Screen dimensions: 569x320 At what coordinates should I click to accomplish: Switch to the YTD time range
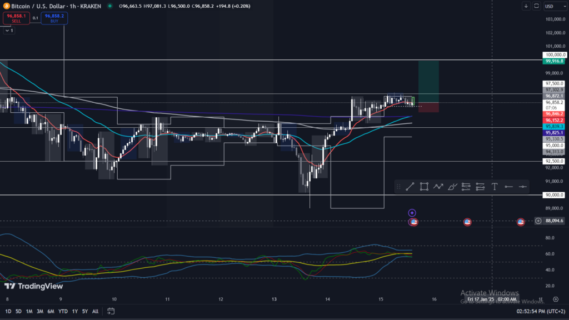coord(62,311)
